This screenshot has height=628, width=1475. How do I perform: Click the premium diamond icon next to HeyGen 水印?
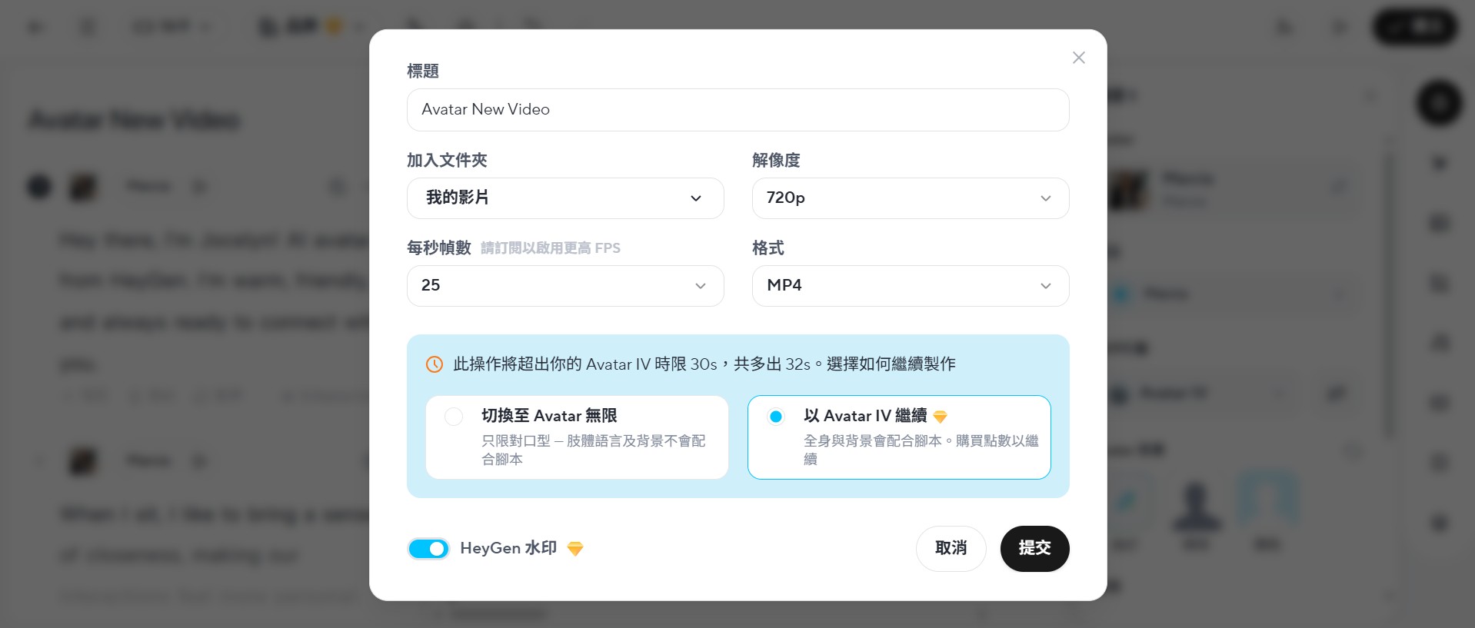575,549
